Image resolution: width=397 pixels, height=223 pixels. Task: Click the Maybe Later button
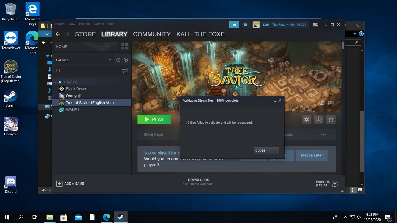pos(312,155)
